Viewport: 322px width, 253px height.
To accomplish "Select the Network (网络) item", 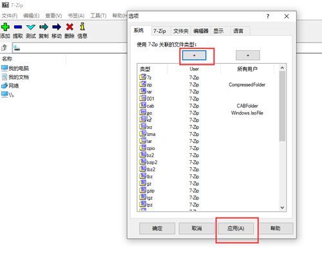I will [x=10, y=86].
